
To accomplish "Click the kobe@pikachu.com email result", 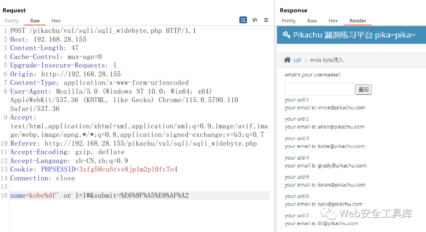I will 341,146.
